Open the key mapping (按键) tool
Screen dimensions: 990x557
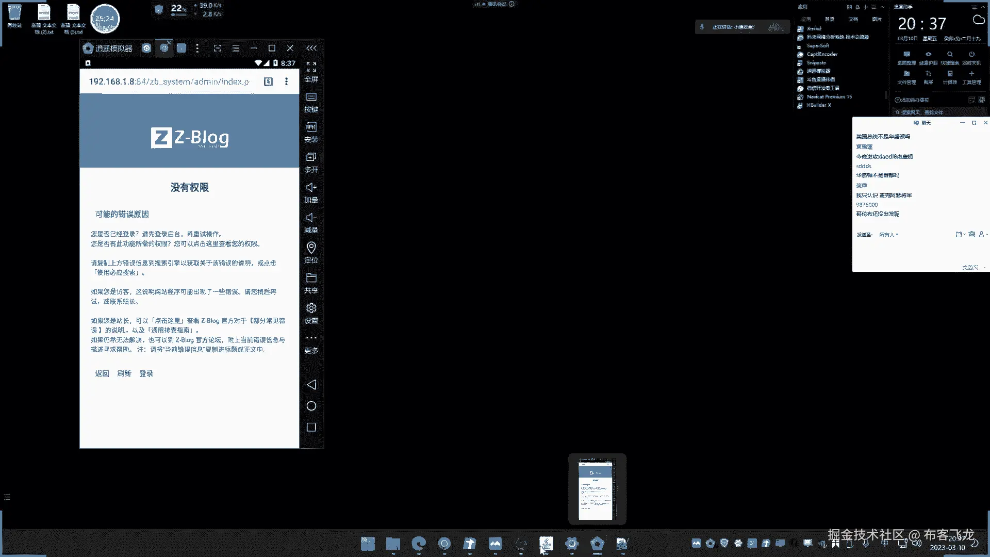tap(311, 97)
